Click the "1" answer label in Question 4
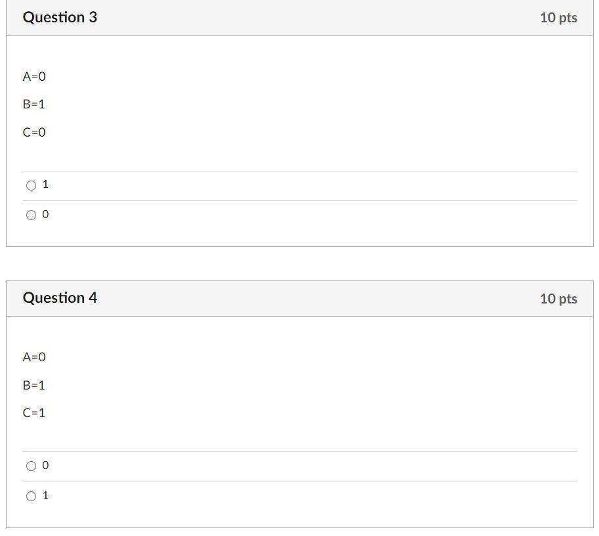 point(44,495)
